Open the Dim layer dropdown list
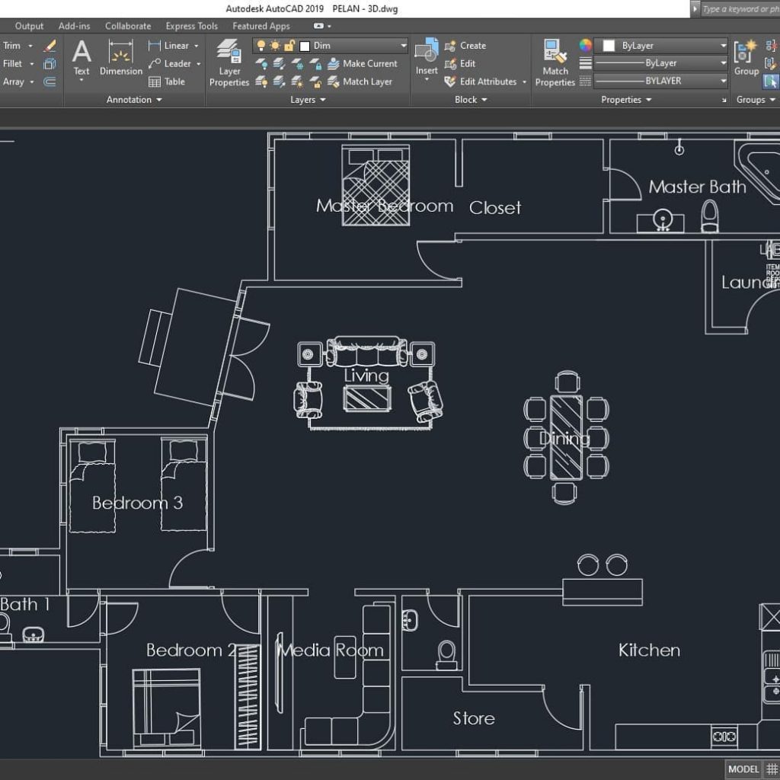 click(404, 46)
